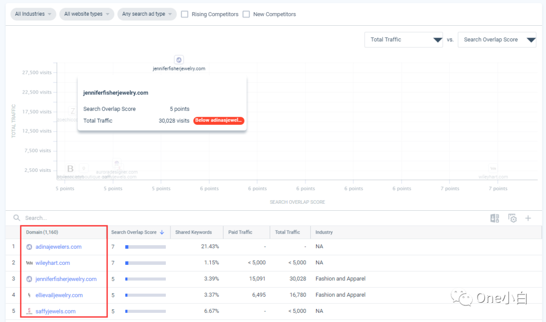Click the adinajewelers.com favicon in row 1
This screenshot has width=546, height=322.
click(x=29, y=246)
